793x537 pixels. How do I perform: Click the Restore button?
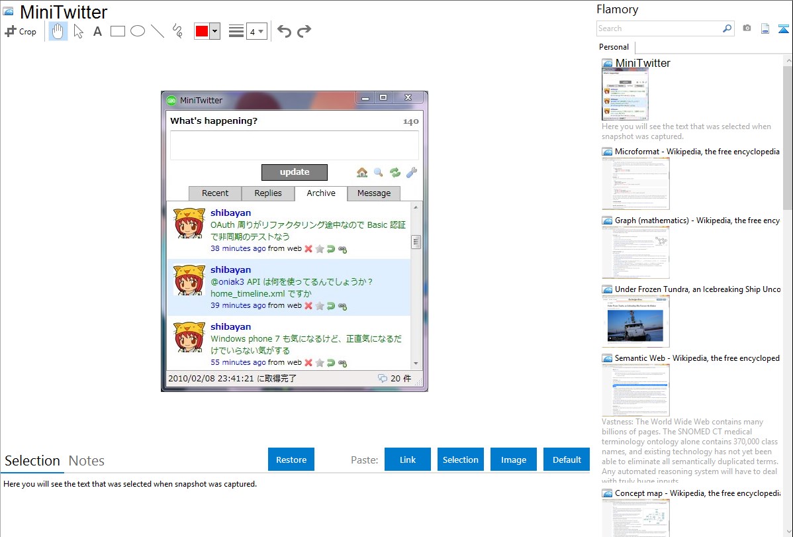point(291,460)
